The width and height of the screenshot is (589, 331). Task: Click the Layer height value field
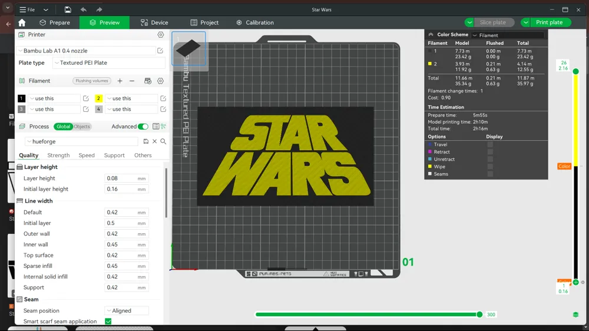(126, 178)
